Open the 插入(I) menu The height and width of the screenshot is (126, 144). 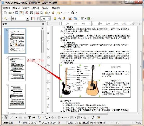(x=36, y=8)
